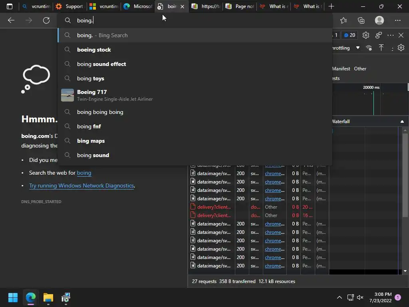Image resolution: width=409 pixels, height=307 pixels.
Task: Choose the bing maps suggestion
Action: point(195,141)
